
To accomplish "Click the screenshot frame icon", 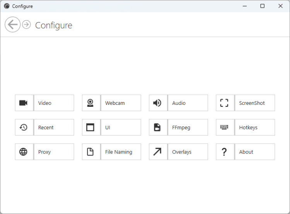I will (224, 103).
